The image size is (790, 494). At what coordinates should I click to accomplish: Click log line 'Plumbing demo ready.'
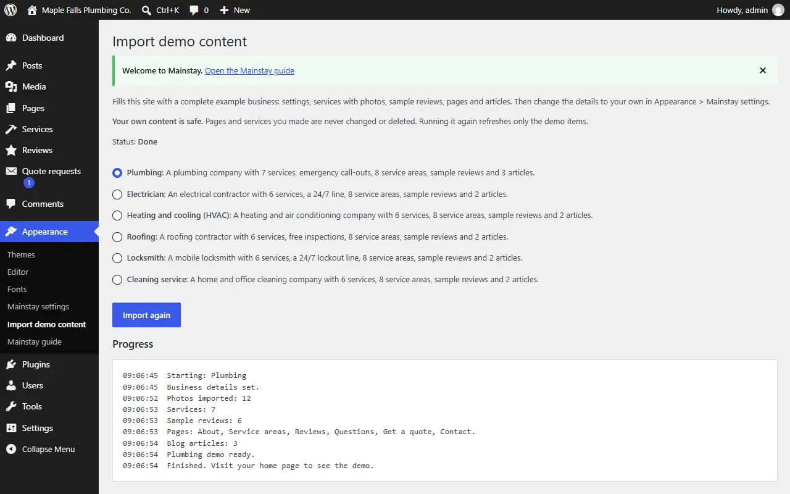210,454
